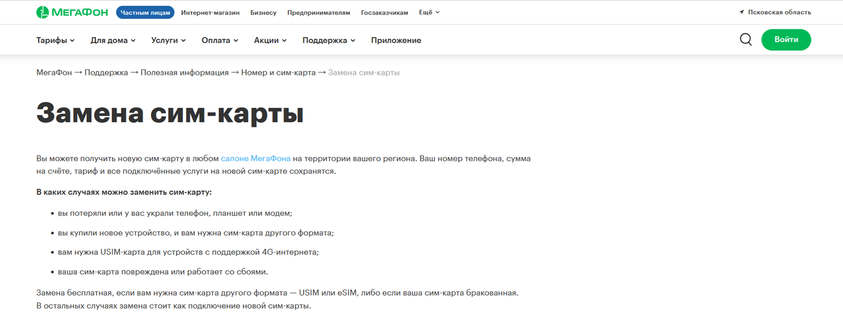This screenshot has width=843, height=329.
Task: Follow салоне МегаФона link
Action: 256,159
